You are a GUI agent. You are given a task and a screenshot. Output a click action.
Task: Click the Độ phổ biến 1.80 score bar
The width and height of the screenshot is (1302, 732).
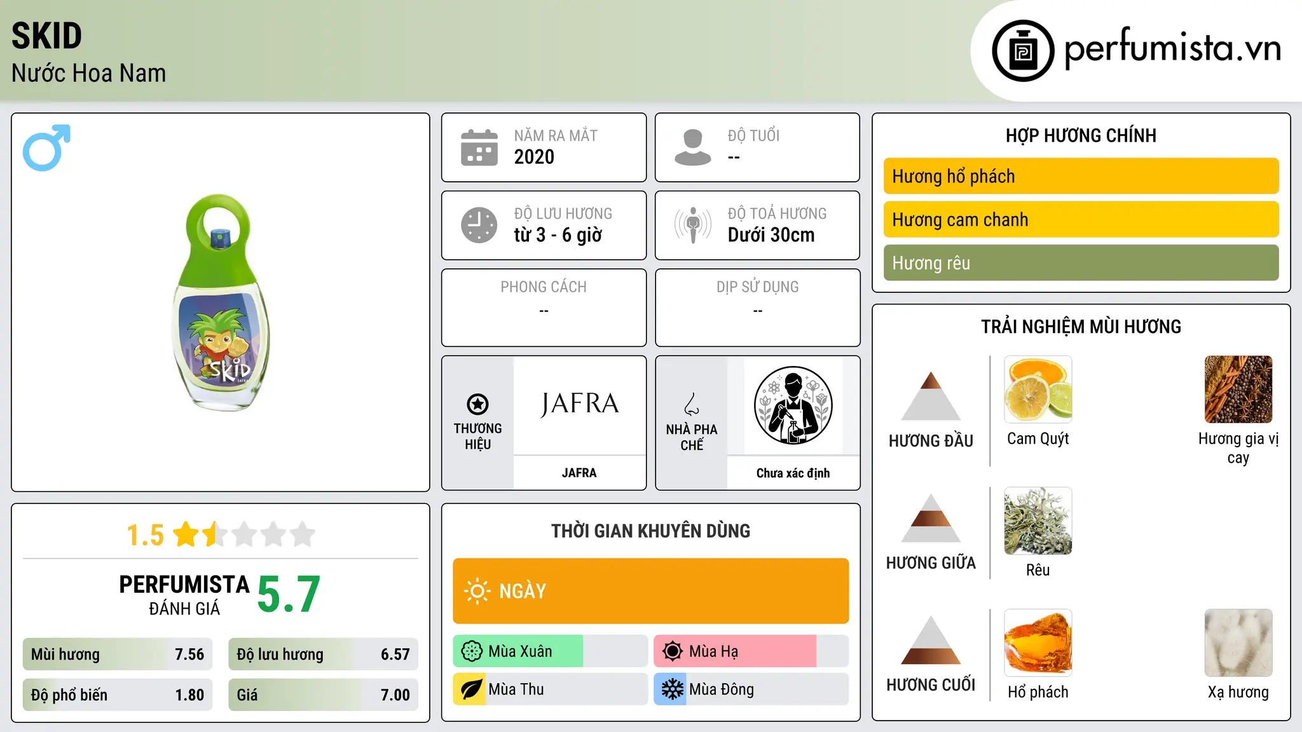pos(118,695)
